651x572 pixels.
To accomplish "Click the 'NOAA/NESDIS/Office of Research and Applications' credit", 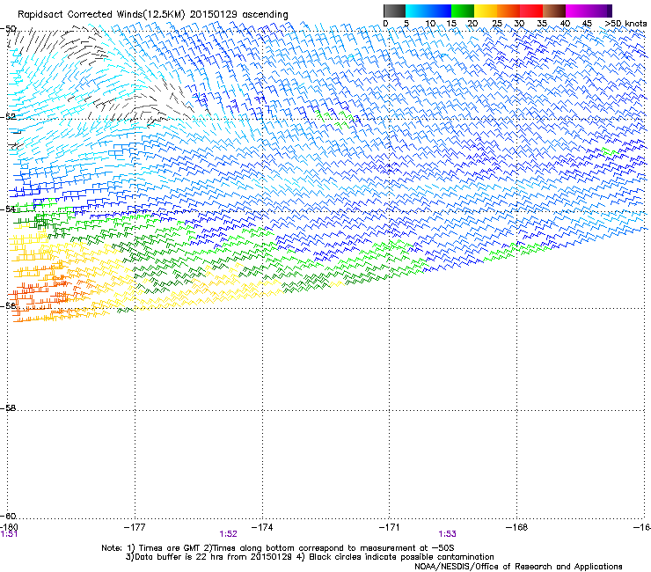I will tap(518, 567).
